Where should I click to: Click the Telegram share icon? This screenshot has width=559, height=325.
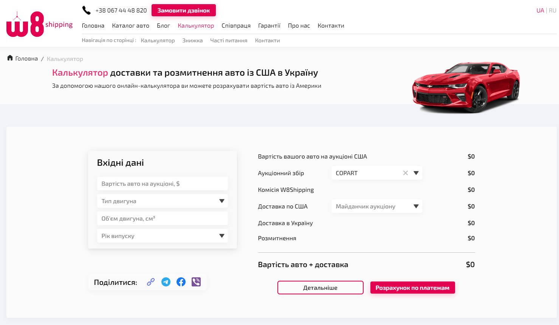pos(166,281)
